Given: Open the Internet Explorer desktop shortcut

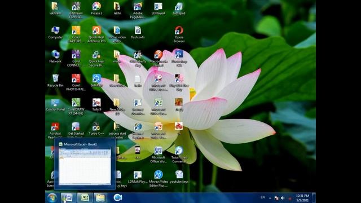Looking at the screenshot, I should [x=138, y=131].
